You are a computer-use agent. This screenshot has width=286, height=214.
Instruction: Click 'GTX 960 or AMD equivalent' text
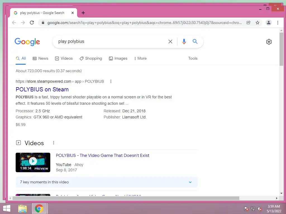tap(58, 117)
